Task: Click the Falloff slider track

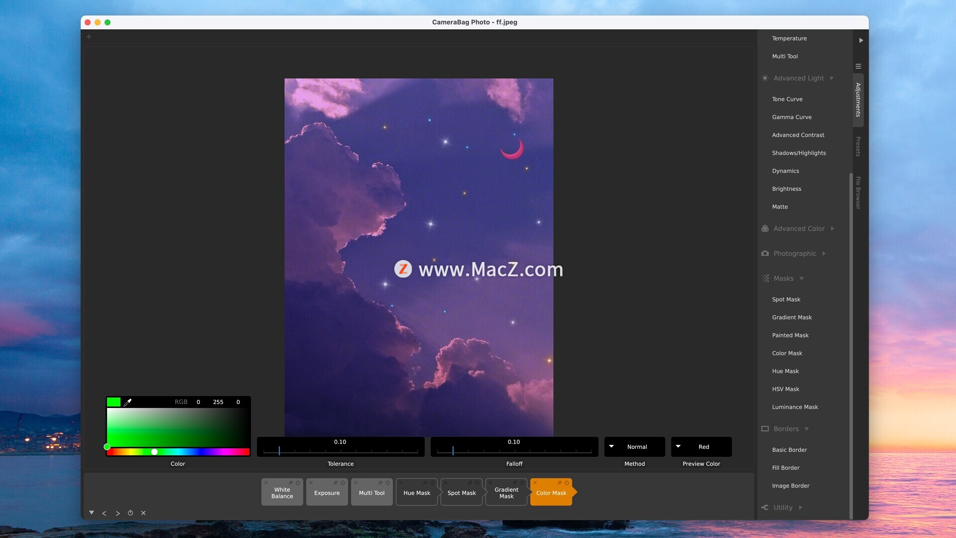Action: [514, 451]
